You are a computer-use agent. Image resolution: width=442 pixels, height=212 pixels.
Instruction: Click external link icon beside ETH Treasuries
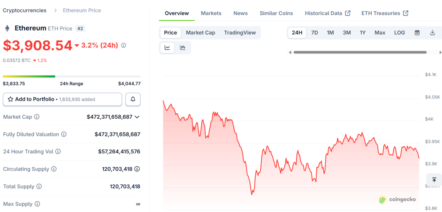(x=406, y=13)
